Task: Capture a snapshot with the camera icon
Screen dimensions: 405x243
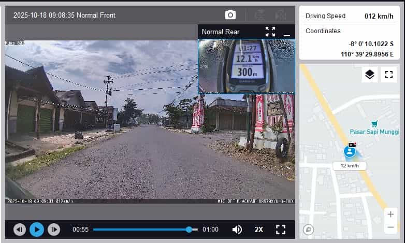Action: 230,15
